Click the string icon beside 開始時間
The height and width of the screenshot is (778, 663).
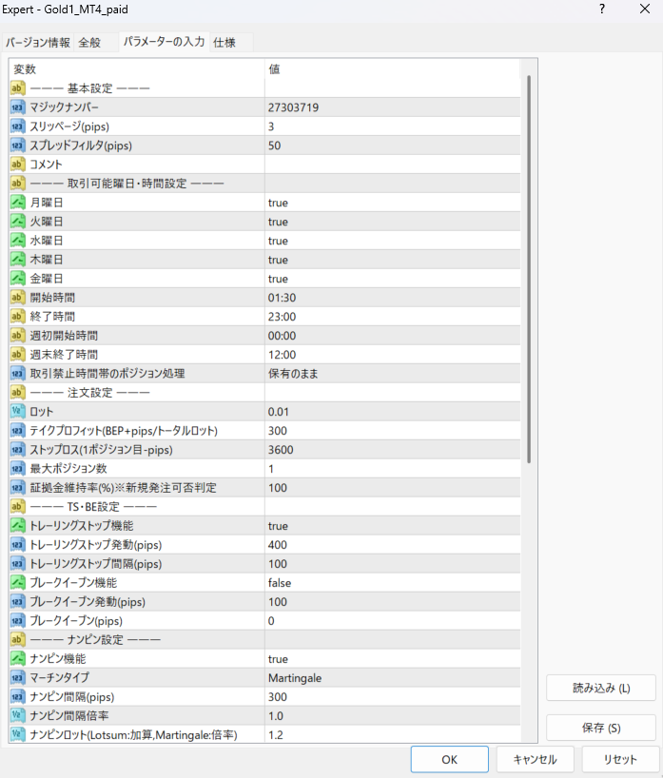tap(18, 298)
